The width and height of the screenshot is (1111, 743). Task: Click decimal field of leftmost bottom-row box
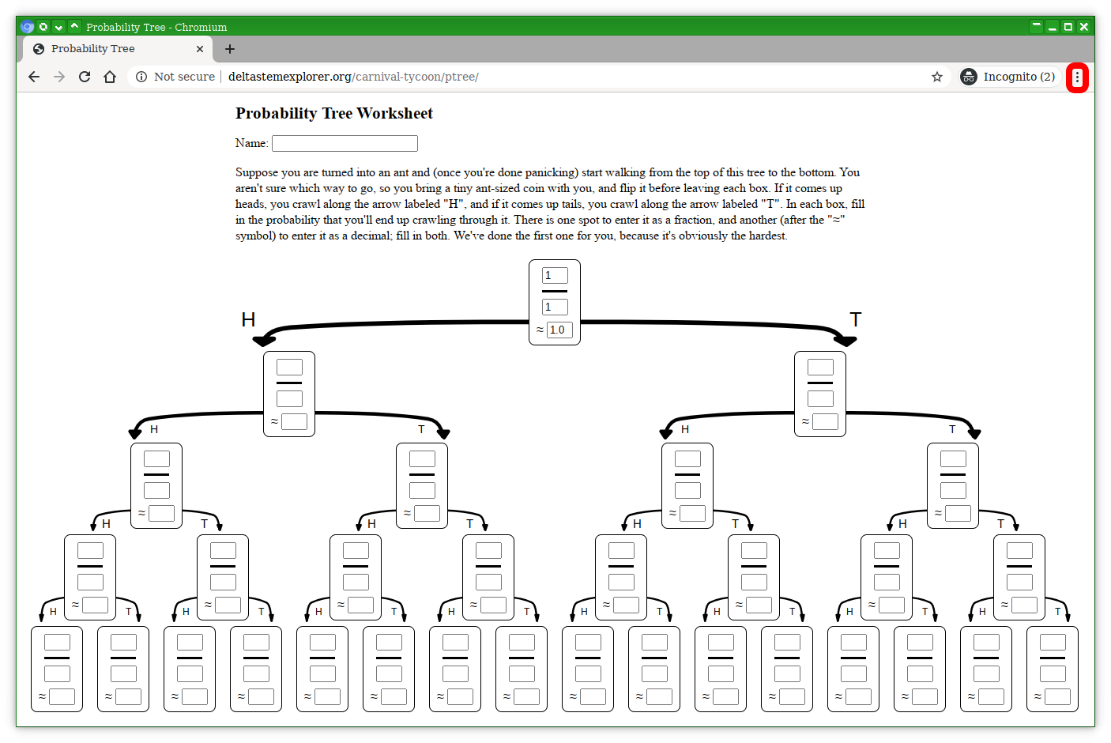62,696
